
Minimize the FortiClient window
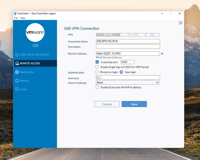(x=162, y=14)
